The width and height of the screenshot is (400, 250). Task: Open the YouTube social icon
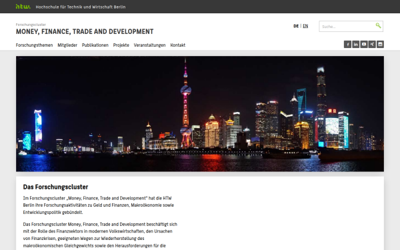tap(364, 45)
